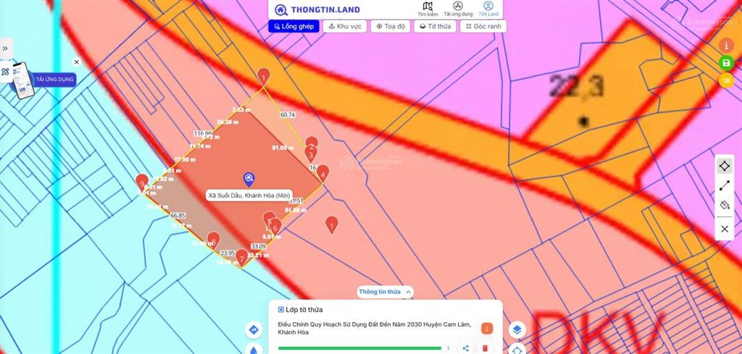Open the Tìm kiếm map search
The width and height of the screenshot is (742, 354).
click(x=427, y=9)
